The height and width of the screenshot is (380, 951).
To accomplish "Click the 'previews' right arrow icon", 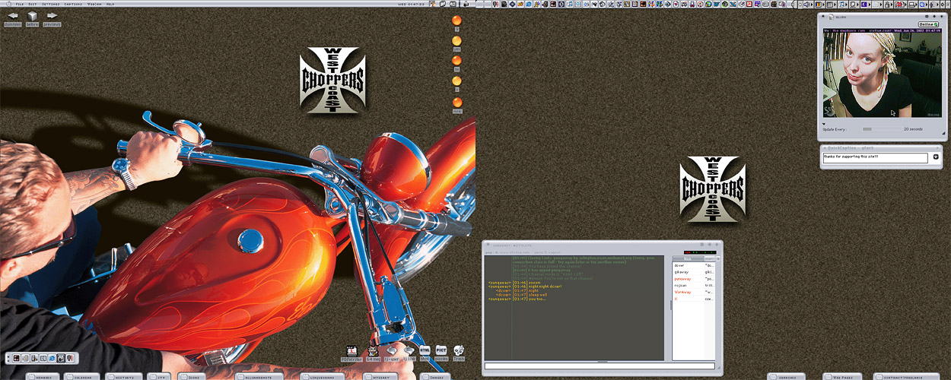I will coord(52,17).
